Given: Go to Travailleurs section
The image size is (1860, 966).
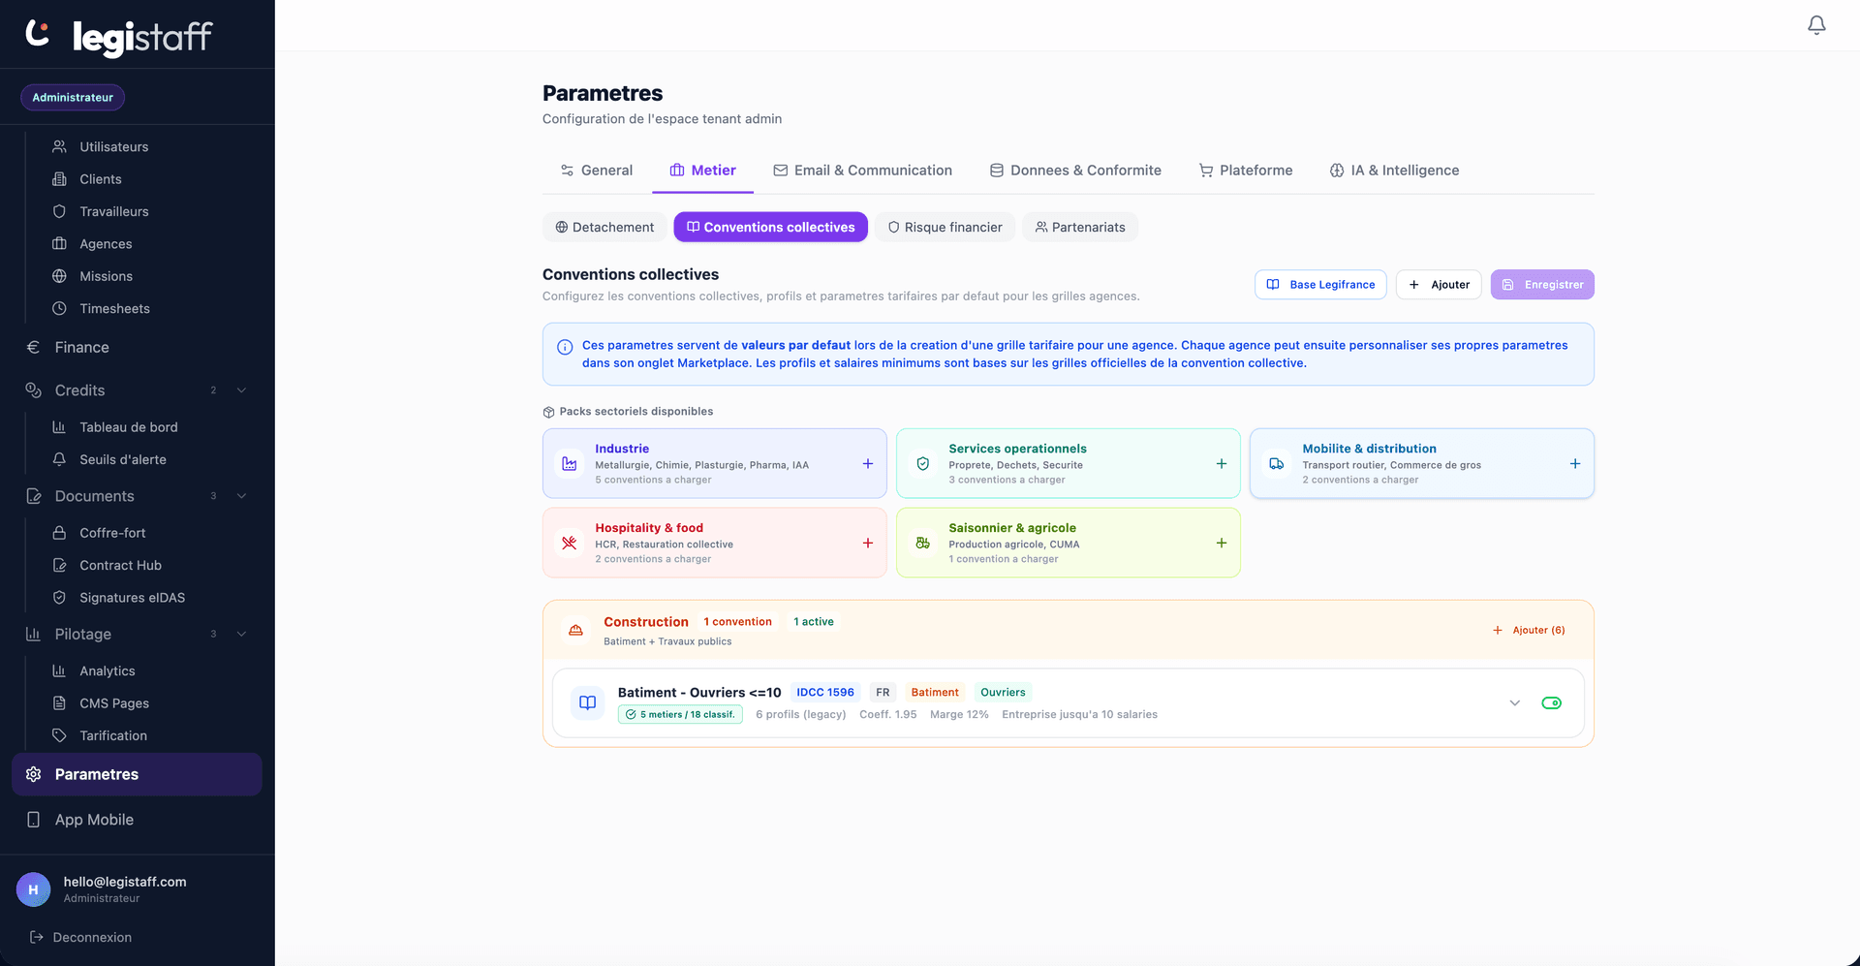Looking at the screenshot, I should (x=113, y=211).
